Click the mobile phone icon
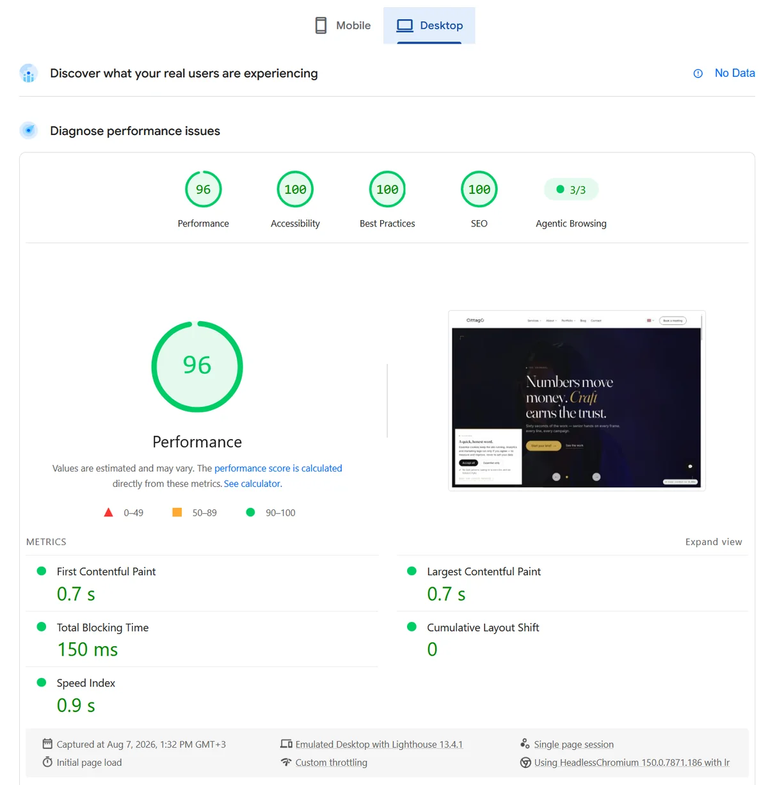Screen dimensions: 768x785 coord(321,26)
